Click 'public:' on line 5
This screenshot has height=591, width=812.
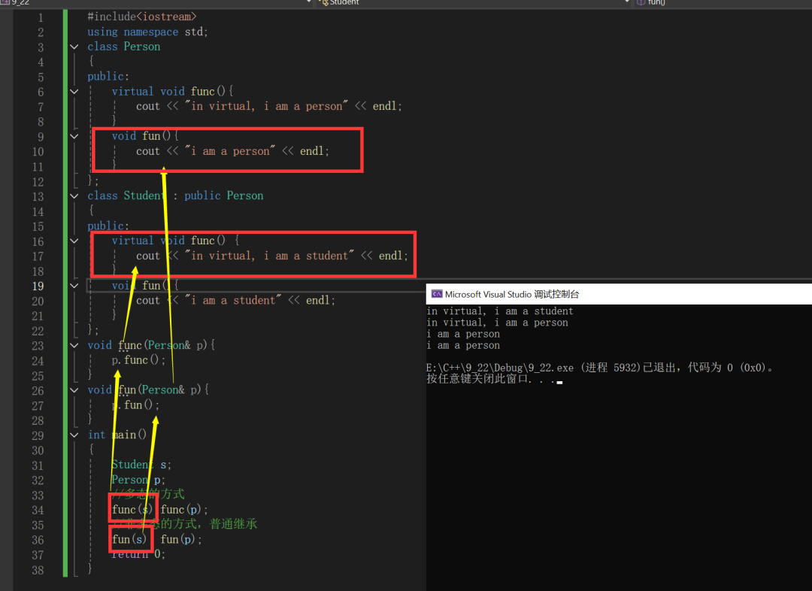pyautogui.click(x=108, y=77)
